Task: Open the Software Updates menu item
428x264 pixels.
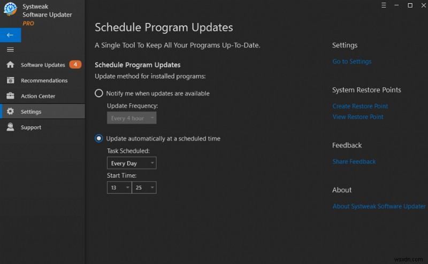Action: tap(43, 65)
